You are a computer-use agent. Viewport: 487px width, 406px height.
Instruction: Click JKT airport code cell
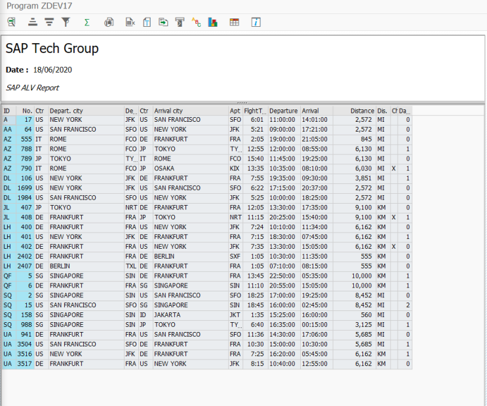(235, 315)
